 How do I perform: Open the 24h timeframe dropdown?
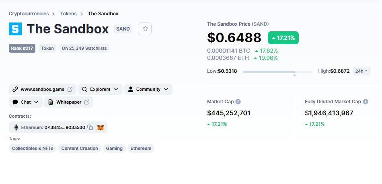(361, 71)
